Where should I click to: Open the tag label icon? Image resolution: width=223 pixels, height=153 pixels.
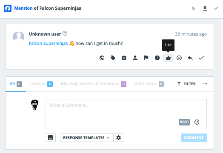pyautogui.click(x=113, y=58)
